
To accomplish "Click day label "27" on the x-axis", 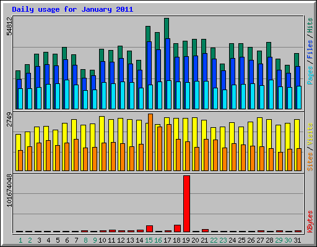I will [260, 240].
